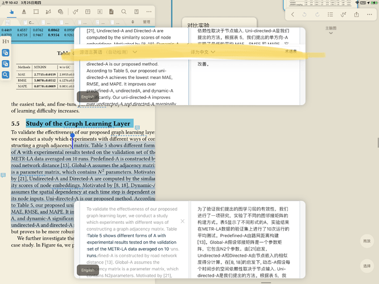
Task: Switch to the sixth document tab
Action: (x=100, y=23)
